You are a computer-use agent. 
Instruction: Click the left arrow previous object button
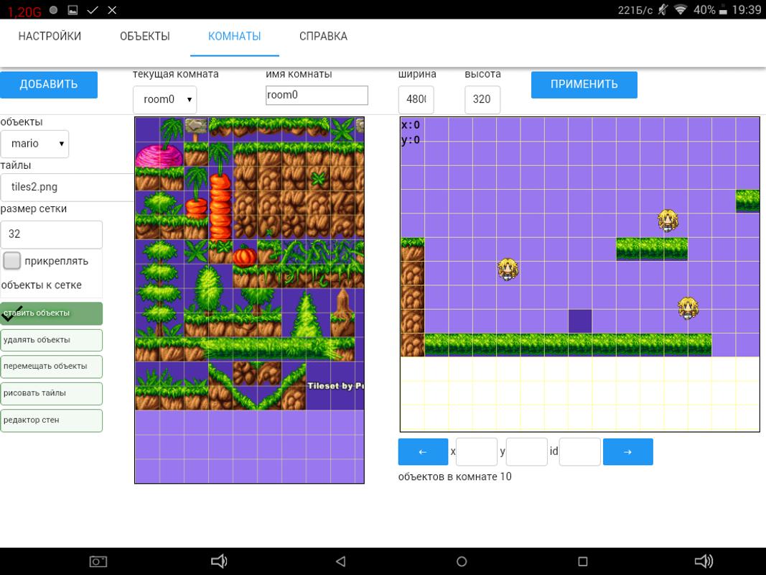click(x=423, y=452)
